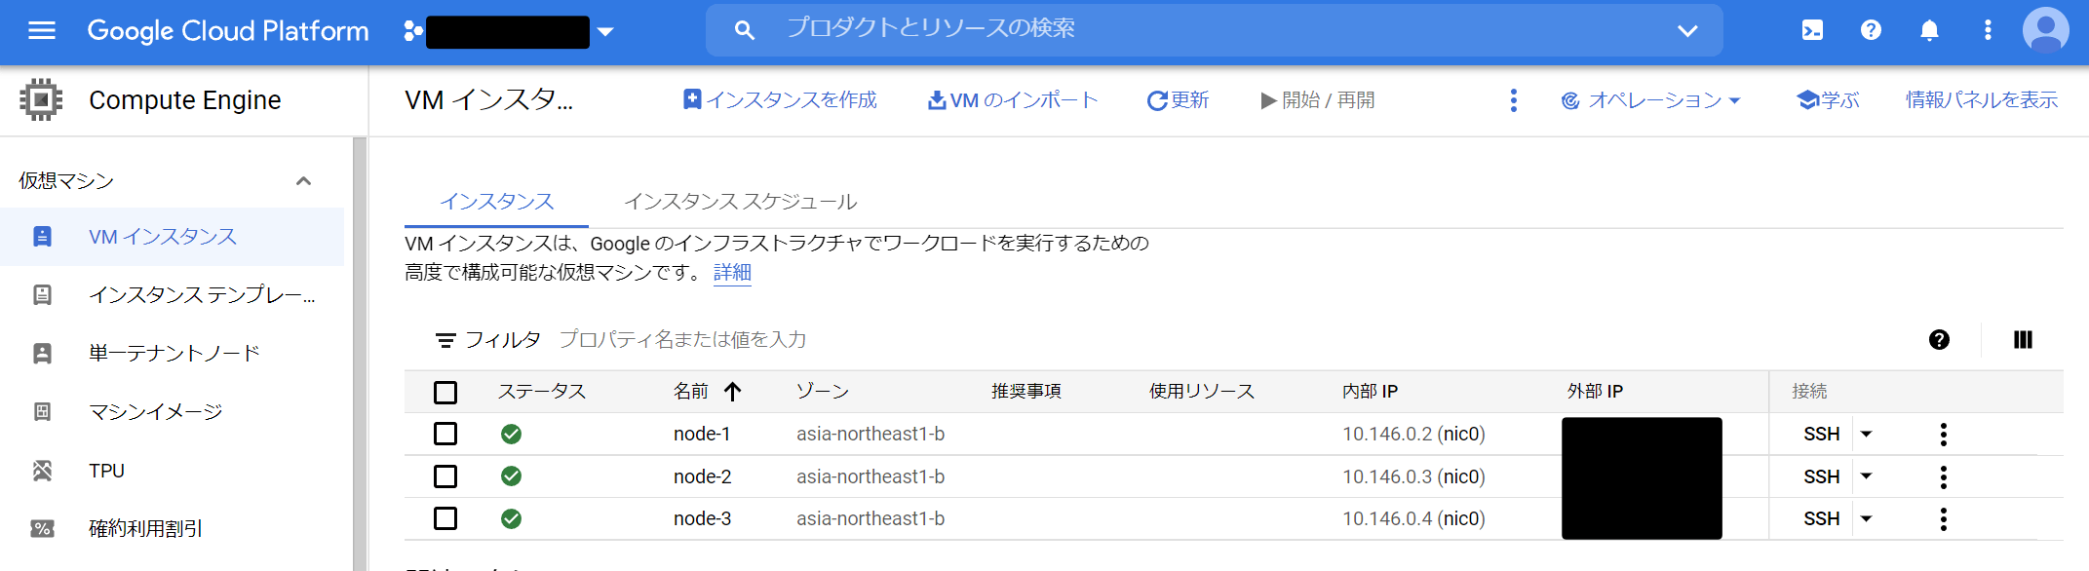This screenshot has height=571, width=2089.
Task: Select VM インスタンス in sidebar
Action: [172, 237]
